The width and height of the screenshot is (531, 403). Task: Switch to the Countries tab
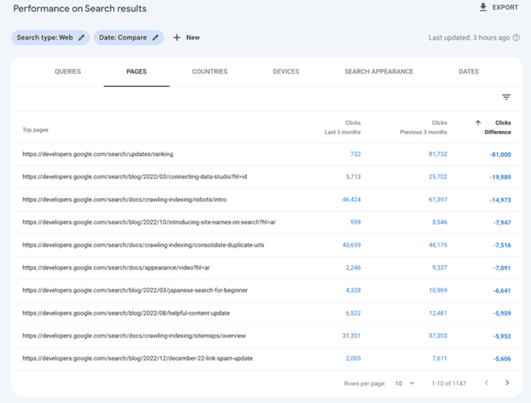[209, 71]
